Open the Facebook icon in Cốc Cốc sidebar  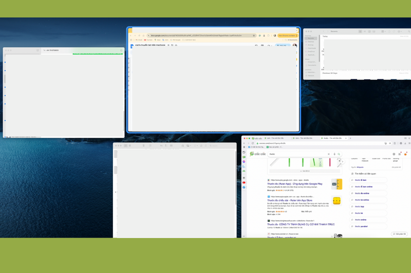[x=244, y=187]
